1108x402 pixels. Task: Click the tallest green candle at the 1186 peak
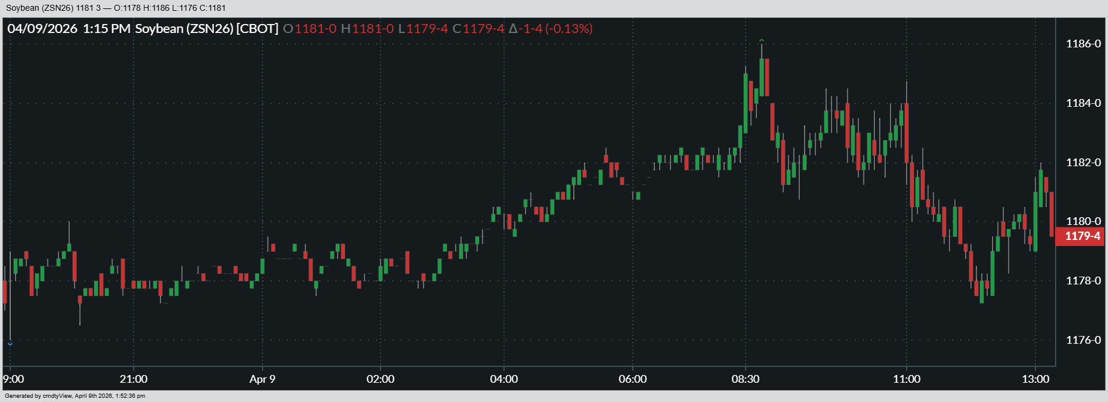point(761,77)
